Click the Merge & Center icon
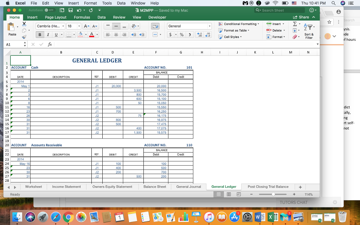Screen dimensions: 360x225 155,35
